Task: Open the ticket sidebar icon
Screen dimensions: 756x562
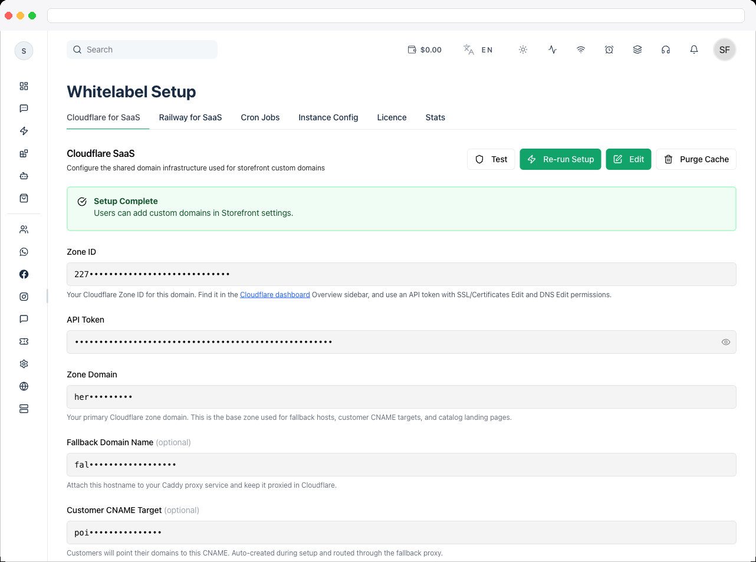Action: tap(24, 341)
